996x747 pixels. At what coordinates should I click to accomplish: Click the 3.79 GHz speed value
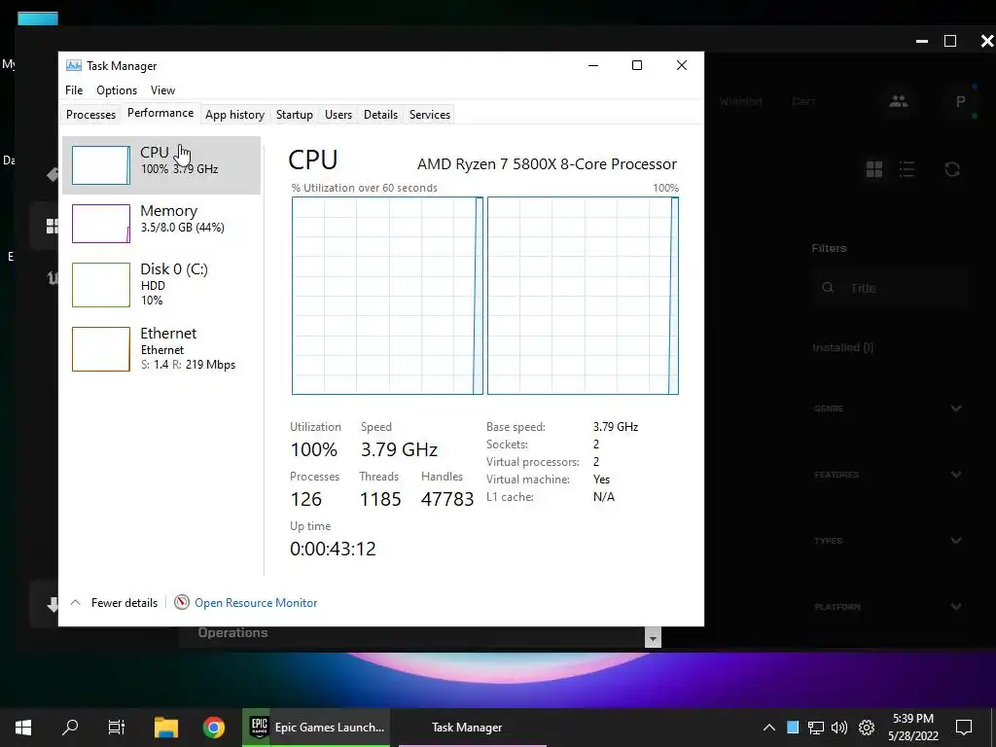coord(399,449)
